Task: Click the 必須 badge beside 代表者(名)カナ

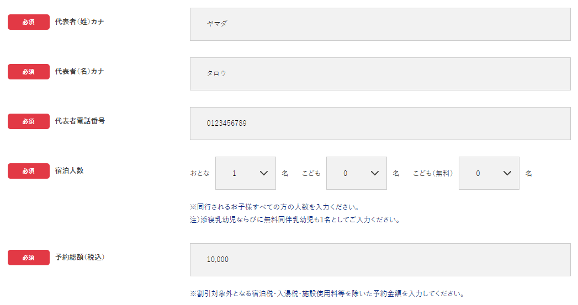Action: click(29, 72)
